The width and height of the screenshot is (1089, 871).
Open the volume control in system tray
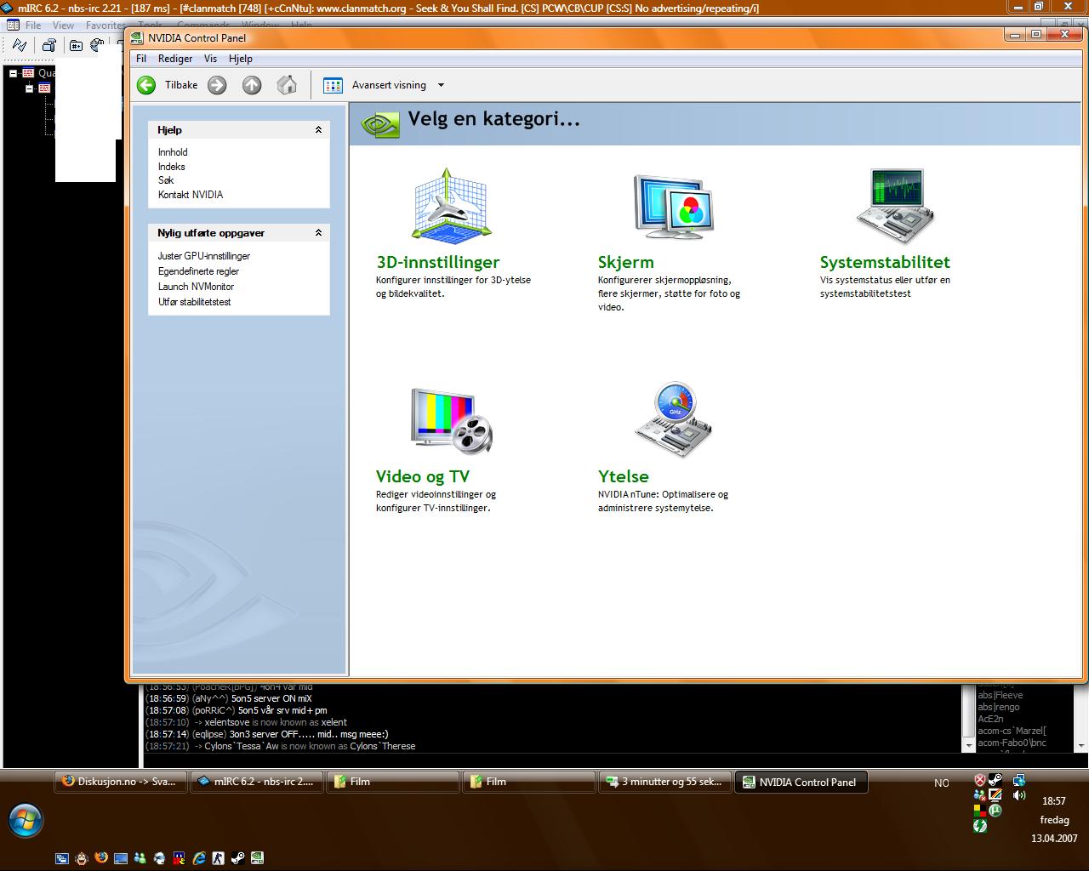[1018, 795]
